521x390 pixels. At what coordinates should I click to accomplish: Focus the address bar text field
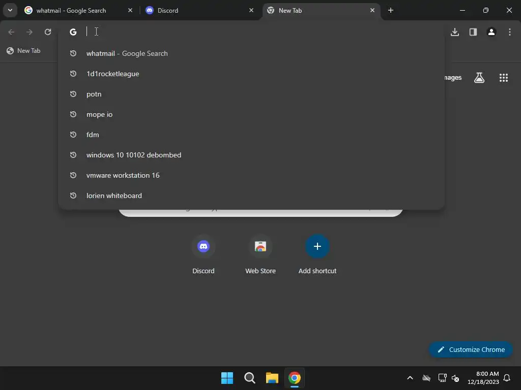pos(252,32)
